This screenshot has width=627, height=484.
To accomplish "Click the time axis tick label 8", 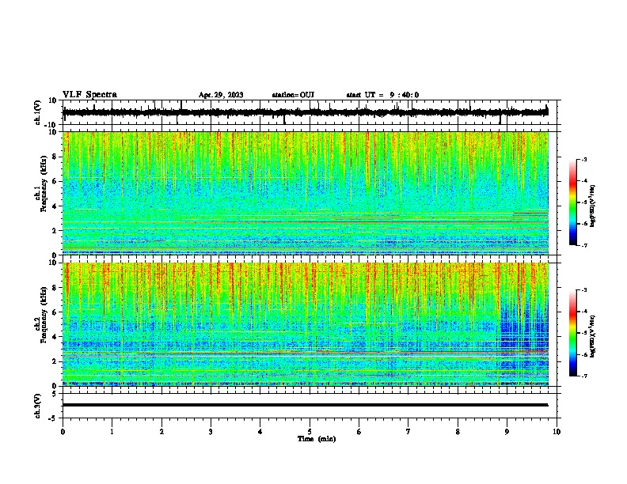I will (458, 432).
